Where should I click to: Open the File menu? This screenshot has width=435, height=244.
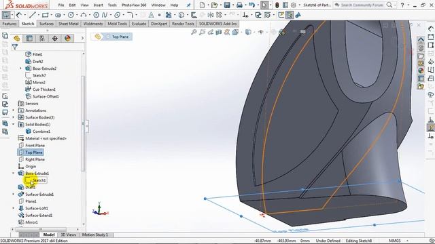tap(61, 5)
